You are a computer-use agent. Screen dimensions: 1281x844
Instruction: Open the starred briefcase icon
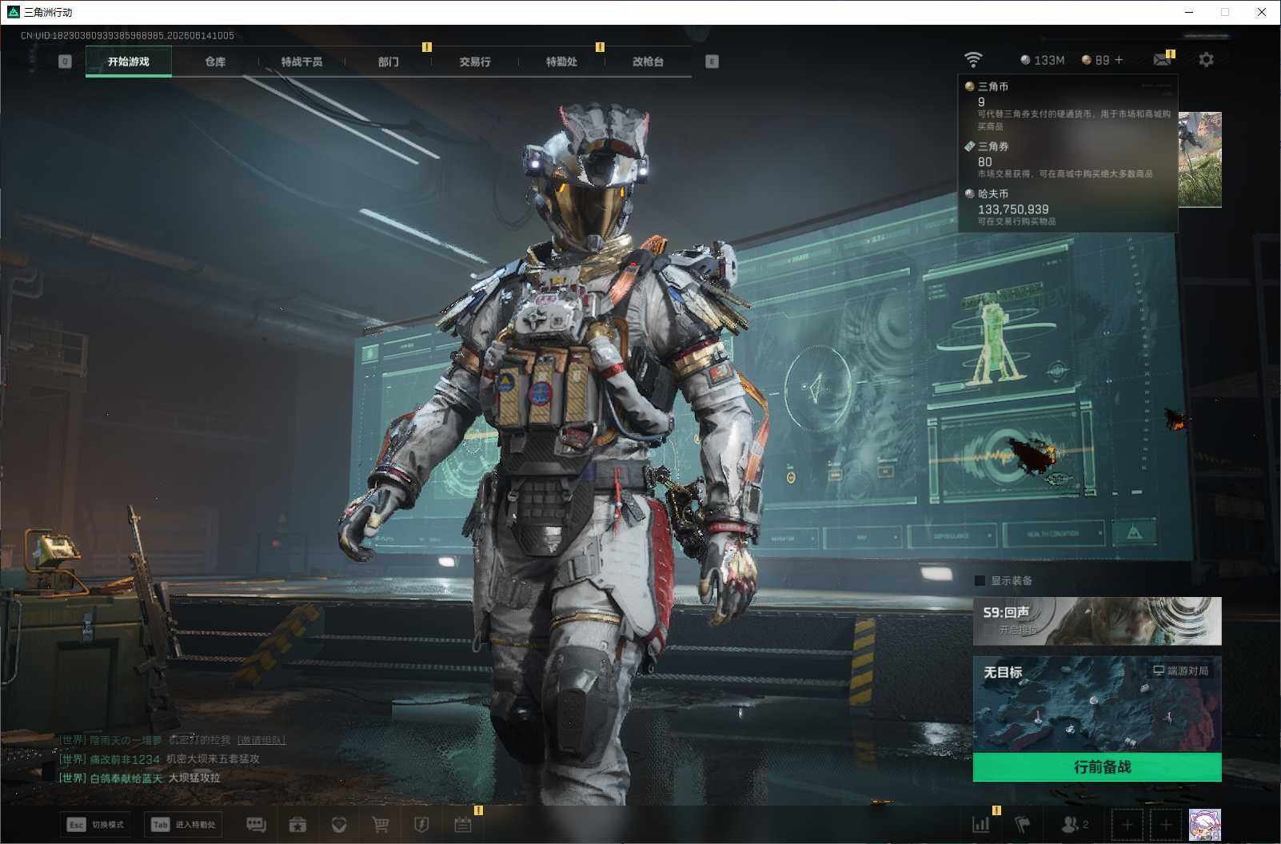[x=297, y=825]
